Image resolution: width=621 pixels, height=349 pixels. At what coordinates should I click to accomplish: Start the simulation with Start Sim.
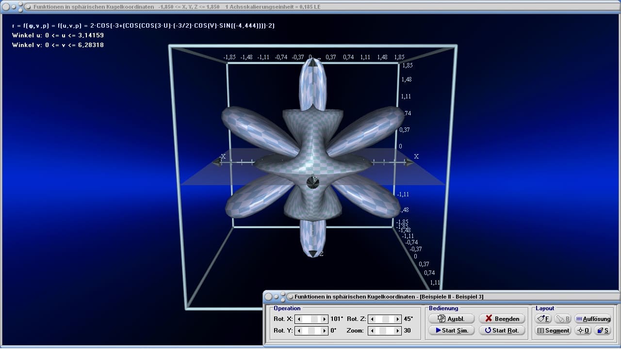click(x=451, y=330)
